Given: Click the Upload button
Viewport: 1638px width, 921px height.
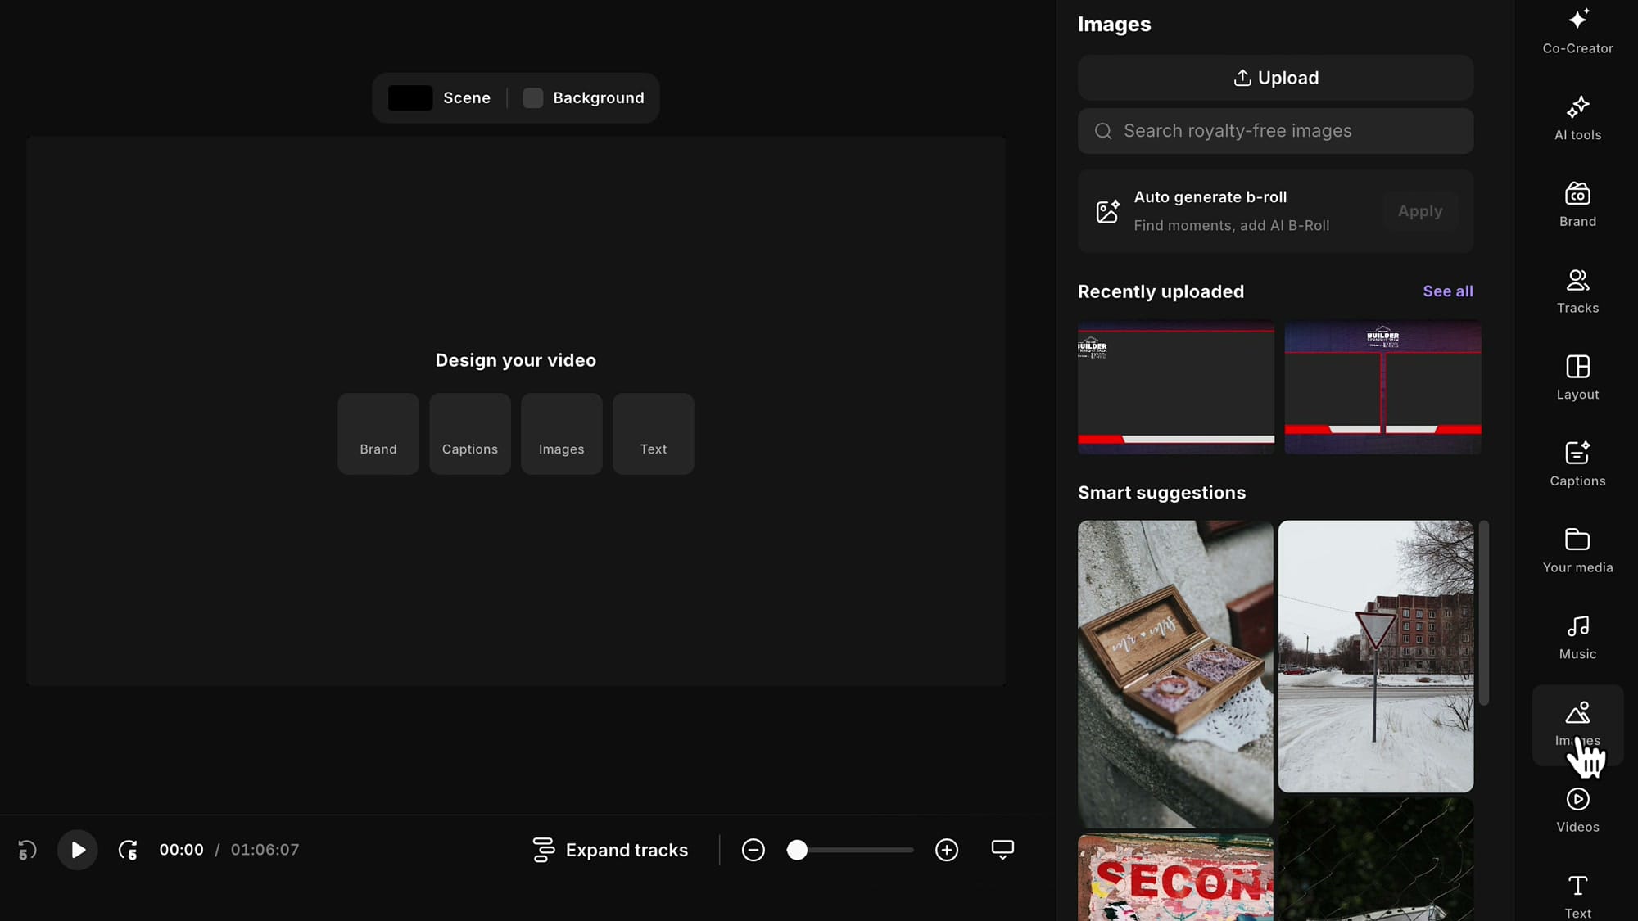Looking at the screenshot, I should (x=1274, y=78).
